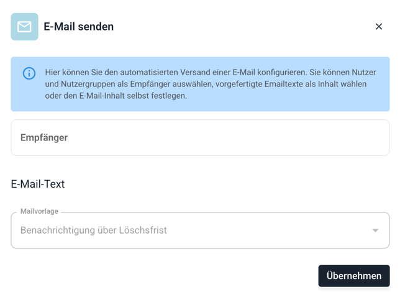This screenshot has width=400, height=297.
Task: Click the word 'Übernehmen' to apply settings
Action: [x=354, y=276]
